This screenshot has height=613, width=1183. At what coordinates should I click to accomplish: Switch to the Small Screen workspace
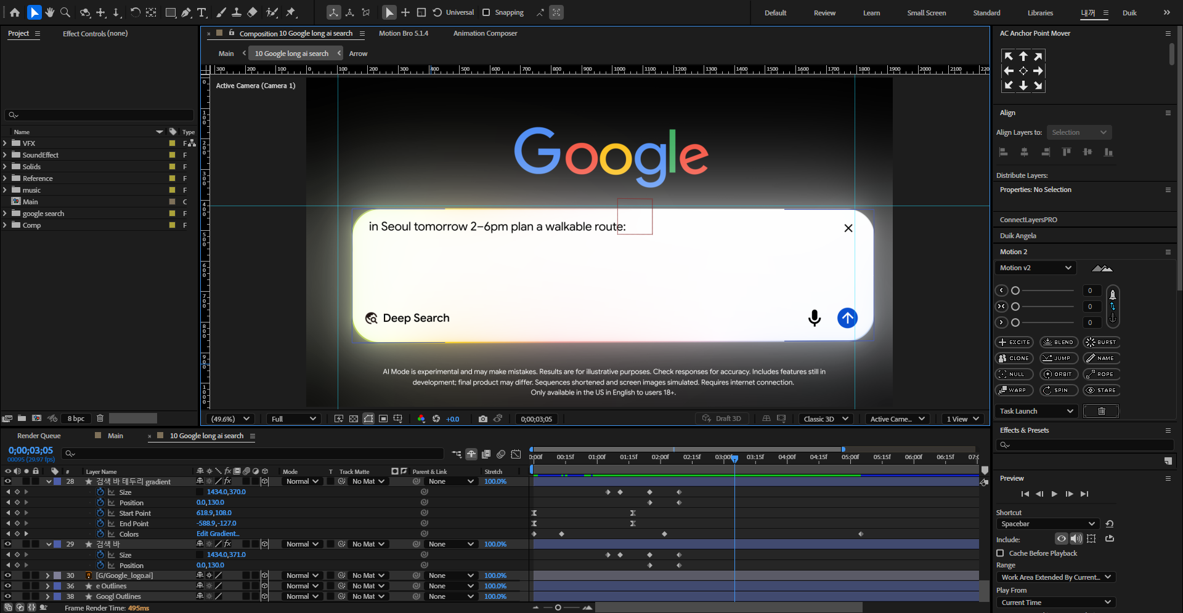click(926, 13)
